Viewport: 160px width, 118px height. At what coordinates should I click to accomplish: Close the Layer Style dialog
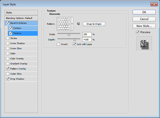[x=154, y=4]
